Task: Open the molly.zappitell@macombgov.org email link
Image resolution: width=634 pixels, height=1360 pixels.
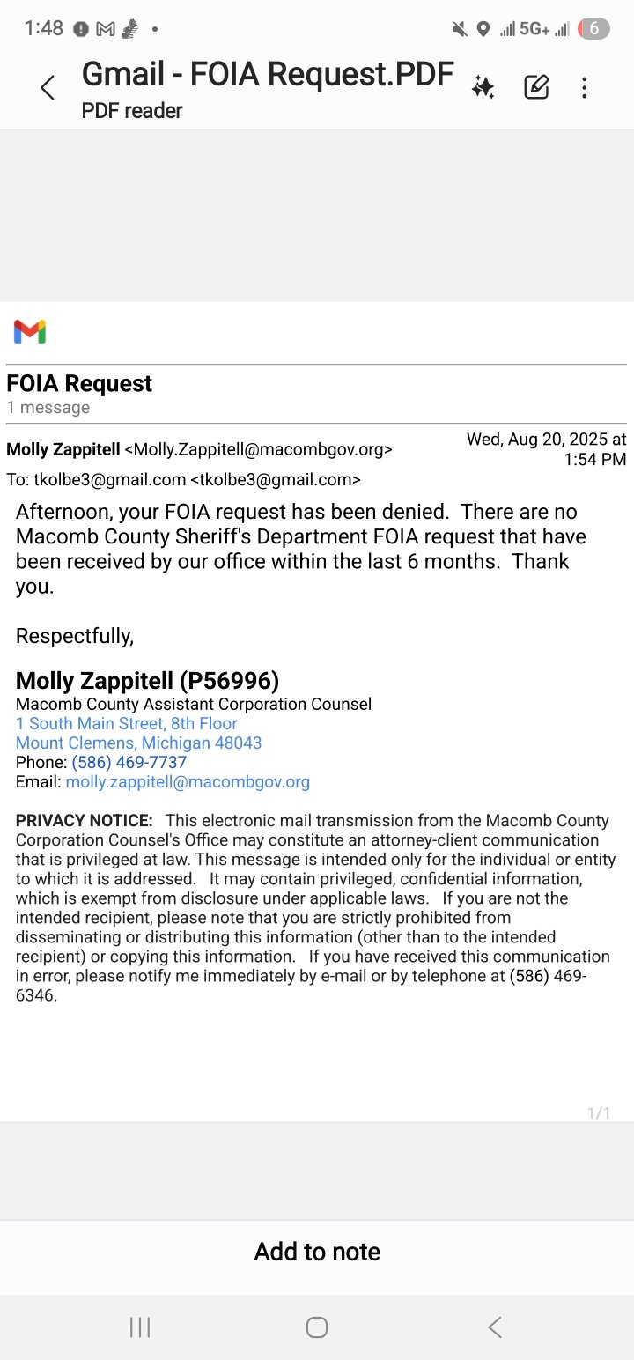Action: [188, 781]
